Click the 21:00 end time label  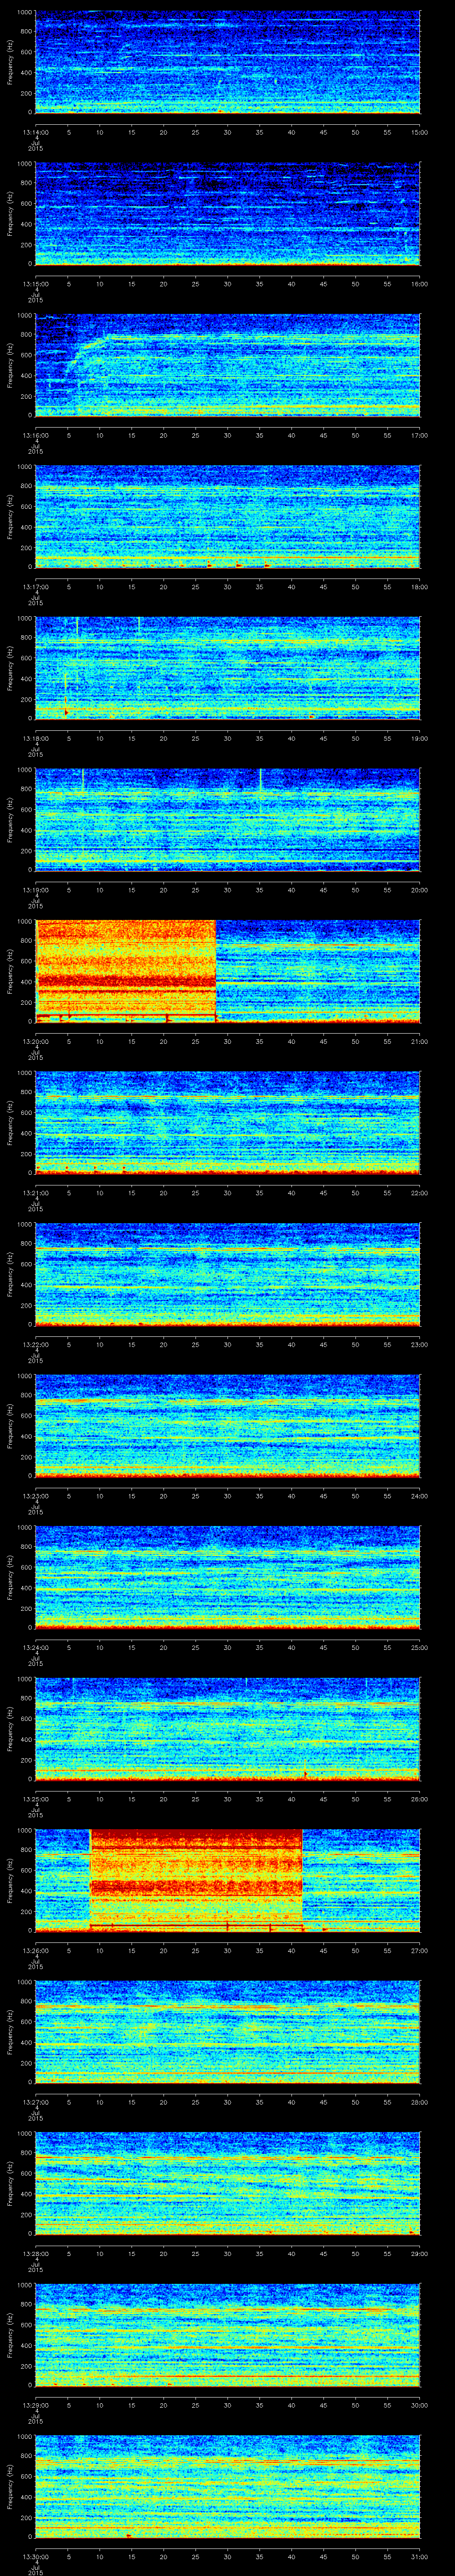tap(420, 1041)
